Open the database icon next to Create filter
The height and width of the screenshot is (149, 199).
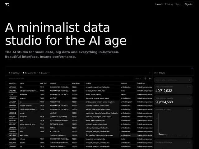[x=145, y=79]
